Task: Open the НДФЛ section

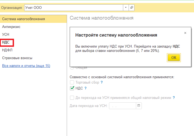Action: point(7,50)
